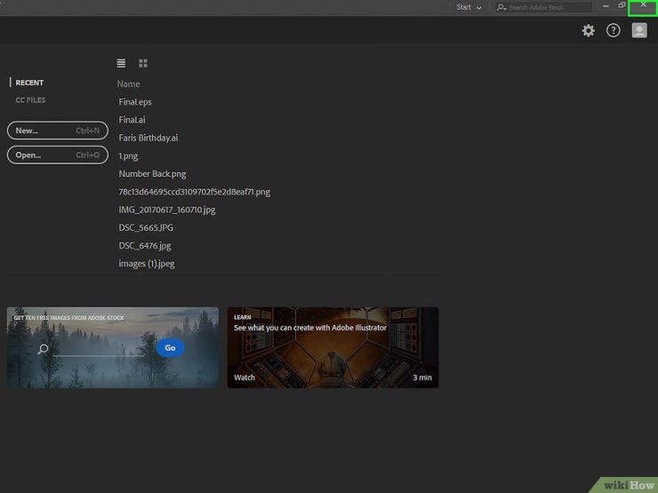Click the New... button
Viewport: 658px width, 493px height.
click(x=58, y=131)
